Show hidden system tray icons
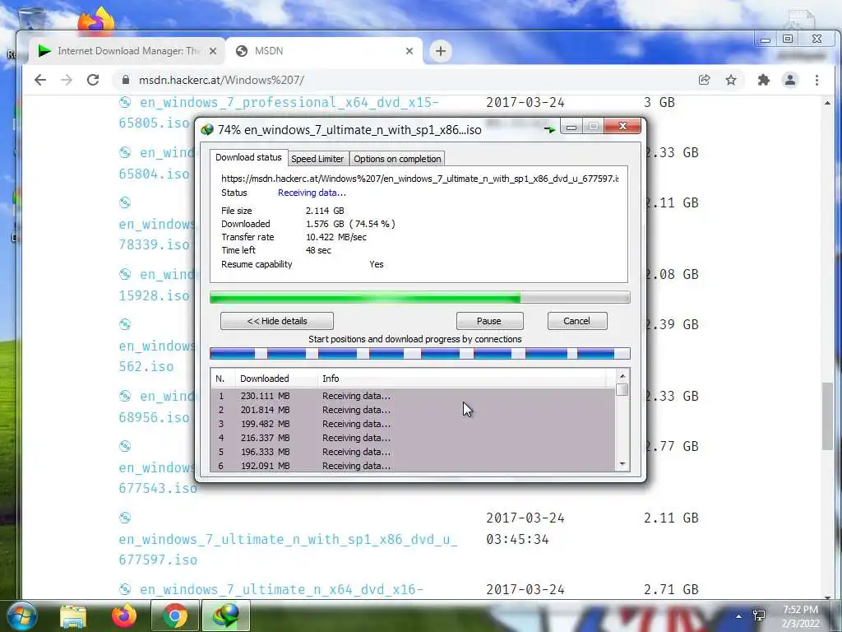This screenshot has height=632, width=842. 739,616
